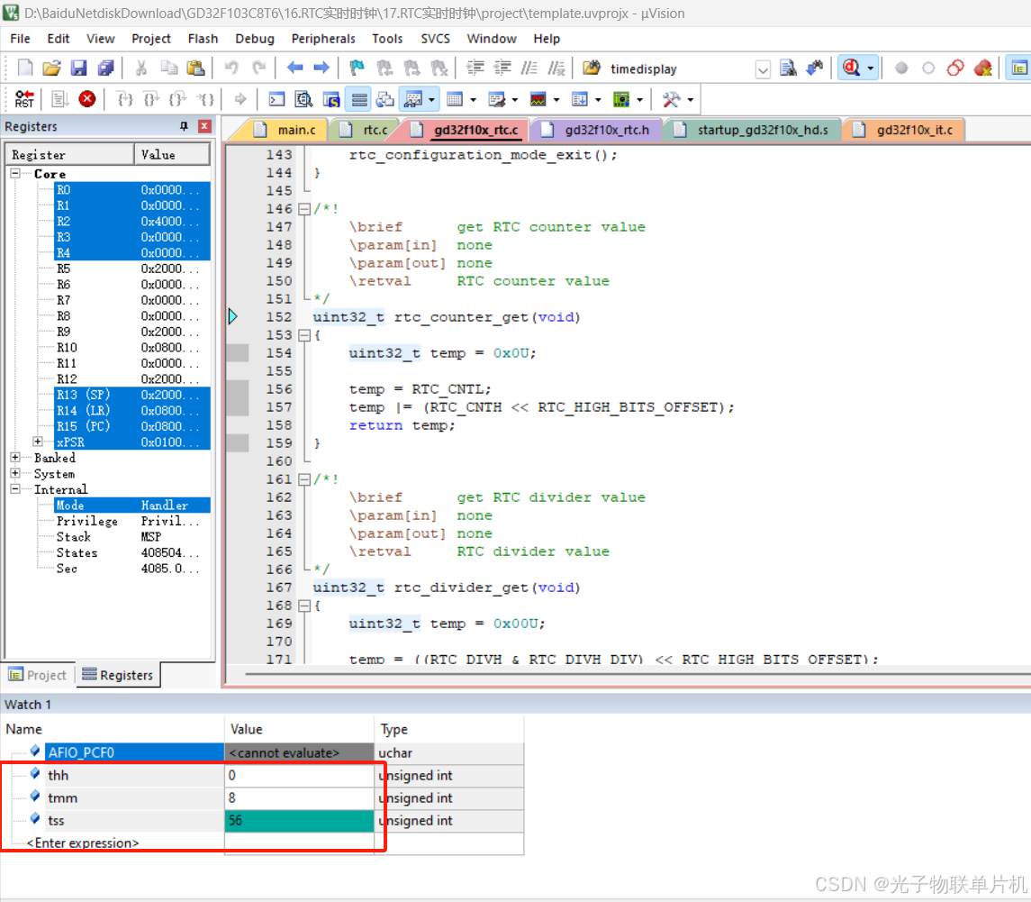The image size is (1031, 902).
Task: Kill all breakpoints icon
Action: [983, 68]
